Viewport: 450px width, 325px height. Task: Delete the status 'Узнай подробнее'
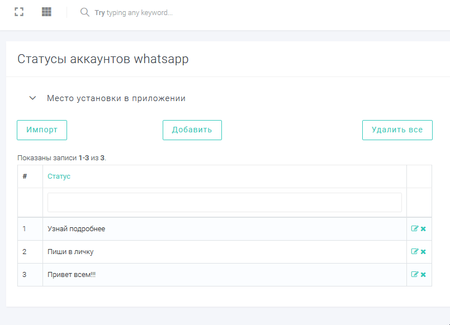[x=423, y=229]
